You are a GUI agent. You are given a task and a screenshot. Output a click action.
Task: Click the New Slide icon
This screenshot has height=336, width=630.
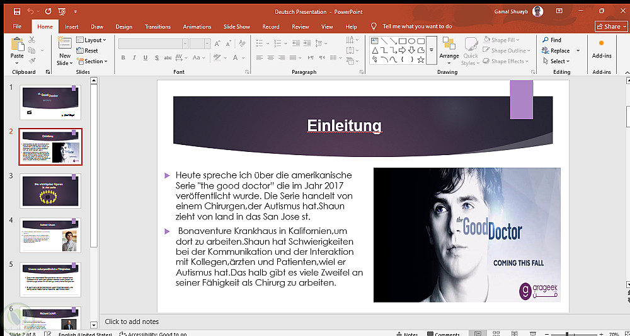point(64,43)
